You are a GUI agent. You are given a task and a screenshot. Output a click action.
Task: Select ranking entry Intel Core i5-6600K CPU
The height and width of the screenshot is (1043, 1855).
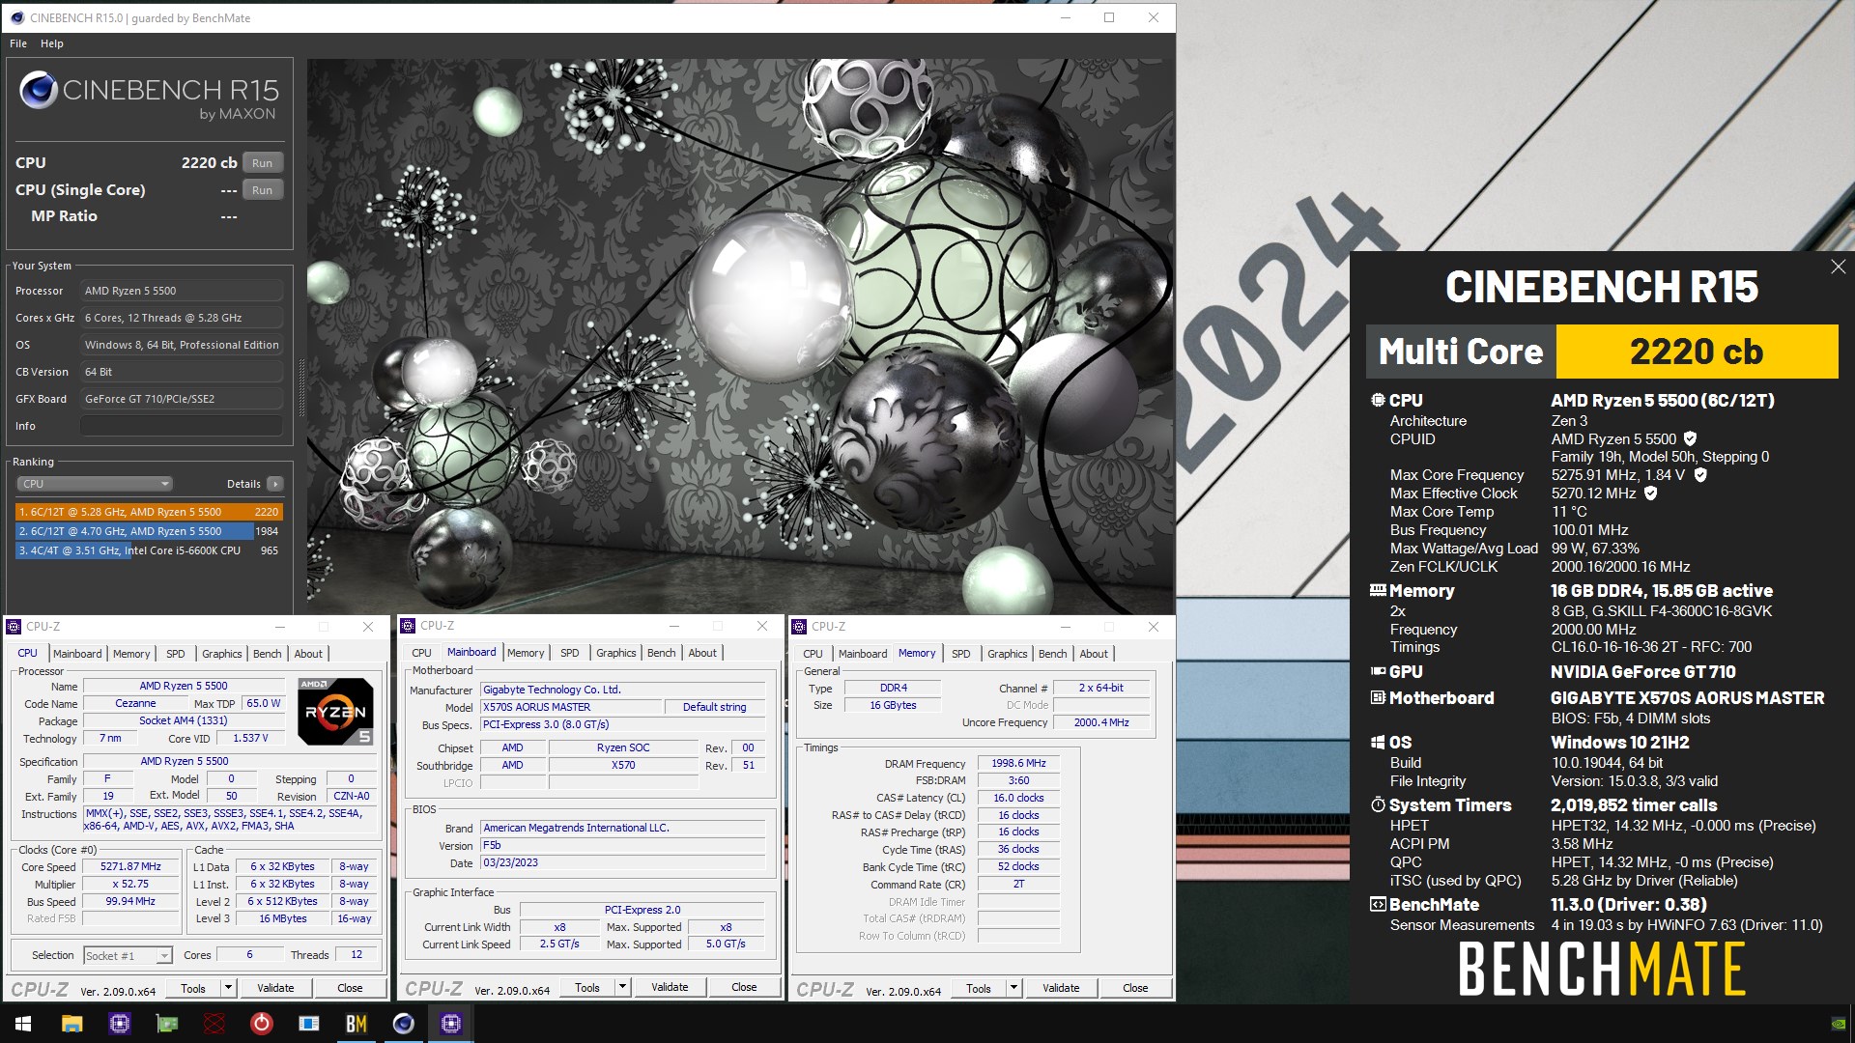(x=148, y=550)
